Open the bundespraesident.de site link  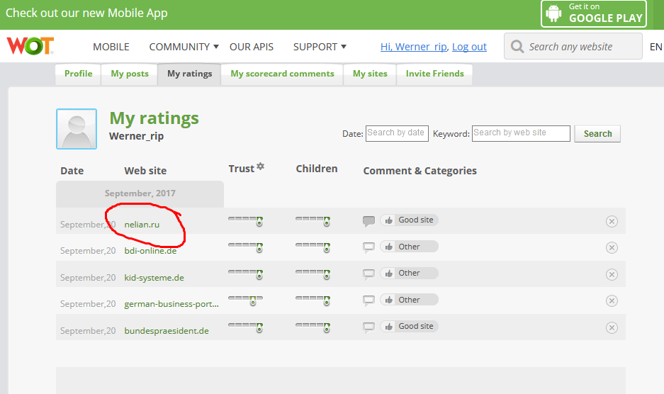167,331
